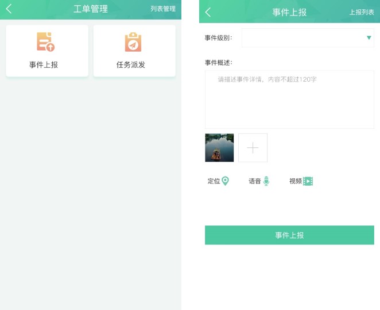Click the 事件上报 header title
This screenshot has width=380, height=310.
coord(289,12)
